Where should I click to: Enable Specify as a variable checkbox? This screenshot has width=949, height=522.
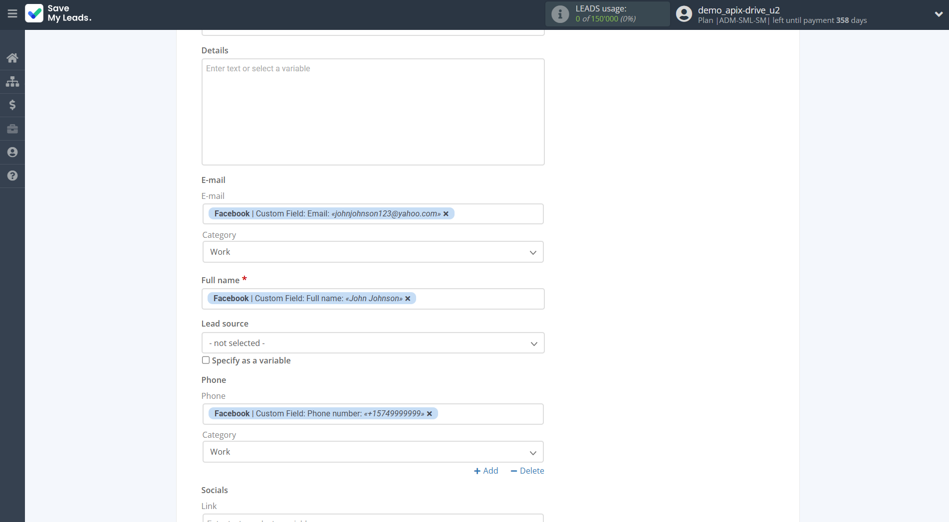(x=206, y=360)
